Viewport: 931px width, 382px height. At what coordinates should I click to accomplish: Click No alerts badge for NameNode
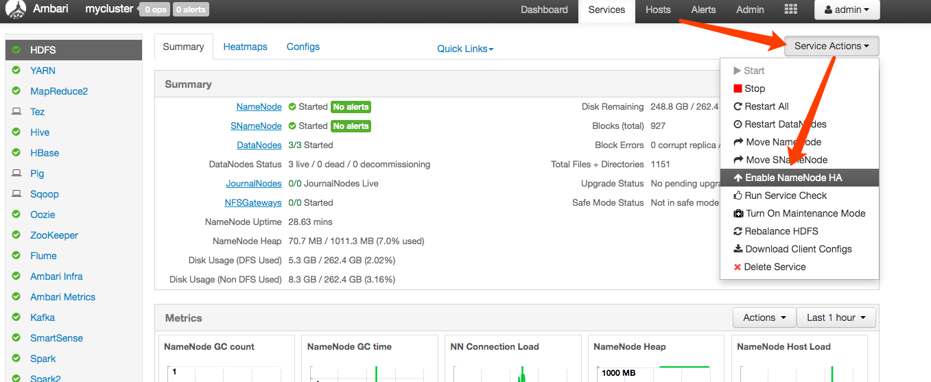(351, 107)
